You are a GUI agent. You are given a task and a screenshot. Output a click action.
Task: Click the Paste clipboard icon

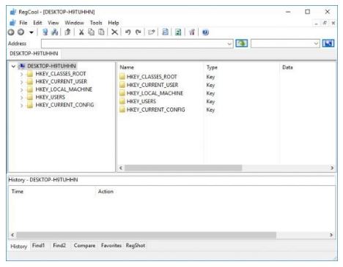(x=101, y=32)
